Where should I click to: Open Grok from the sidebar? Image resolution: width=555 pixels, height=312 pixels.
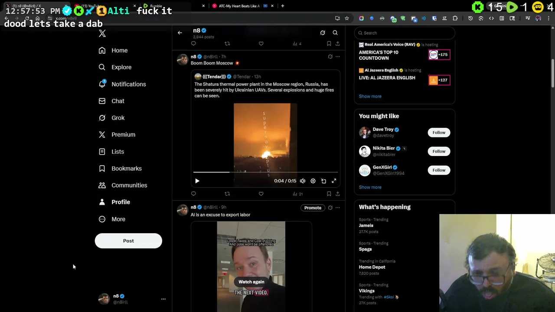(111, 118)
